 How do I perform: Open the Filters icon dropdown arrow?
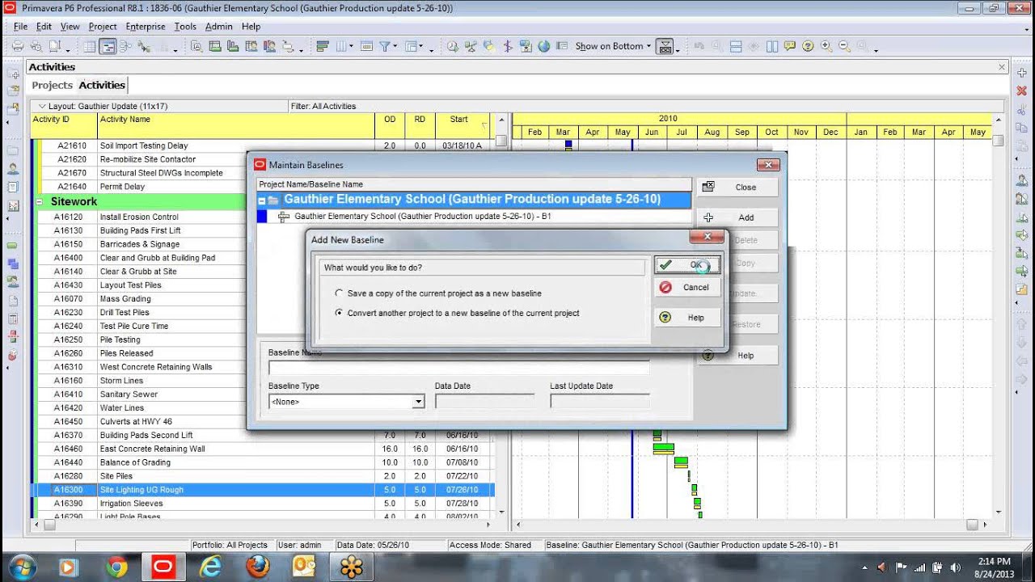[395, 47]
